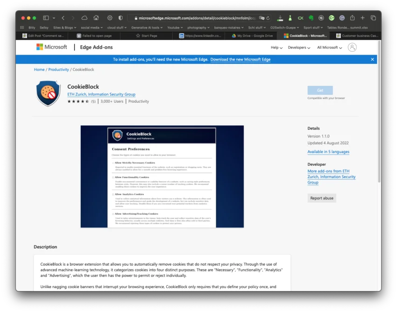The image size is (397, 312).
Task: Dismiss the blue install banner
Action: tap(372, 59)
